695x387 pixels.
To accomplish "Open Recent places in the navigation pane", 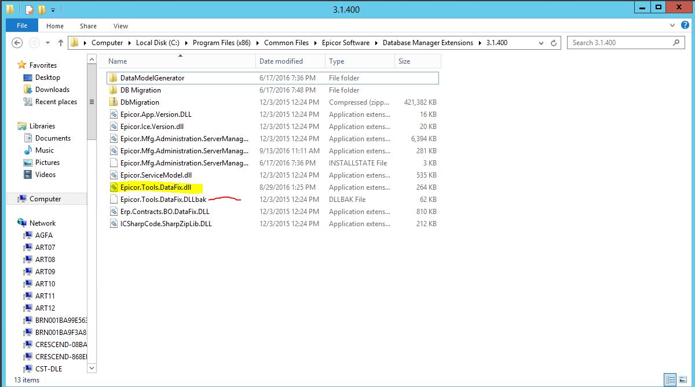I will [56, 102].
